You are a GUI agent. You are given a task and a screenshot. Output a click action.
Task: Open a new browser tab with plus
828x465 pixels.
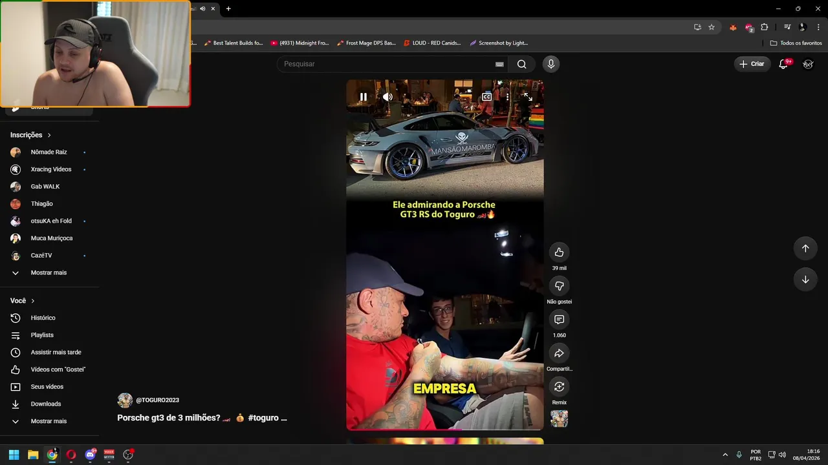click(228, 9)
